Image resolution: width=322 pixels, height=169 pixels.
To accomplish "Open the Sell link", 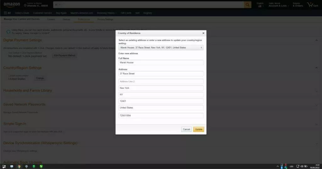I will tap(137, 13).
